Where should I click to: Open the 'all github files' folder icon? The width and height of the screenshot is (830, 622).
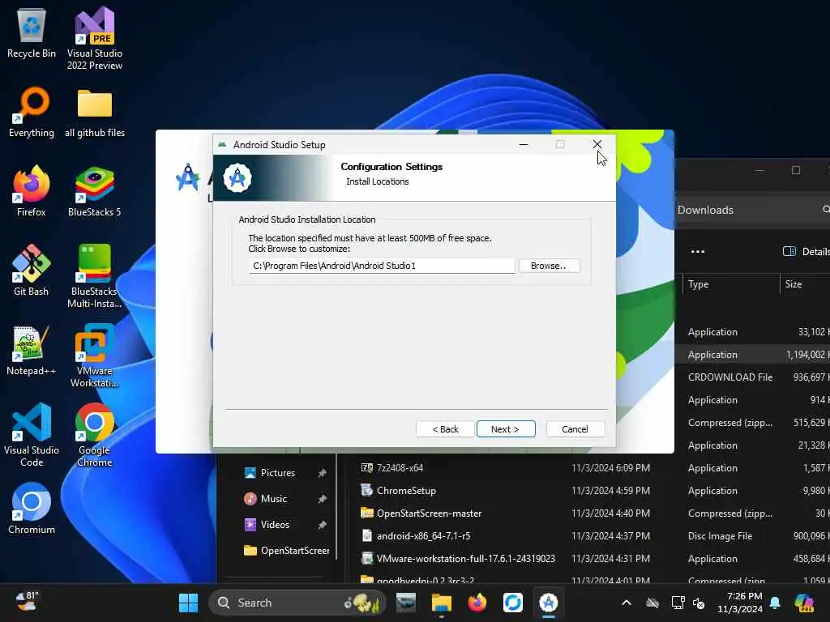(95, 112)
